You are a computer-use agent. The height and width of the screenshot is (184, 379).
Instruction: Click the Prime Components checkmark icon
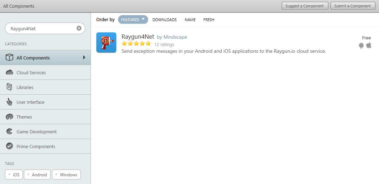click(x=9, y=146)
